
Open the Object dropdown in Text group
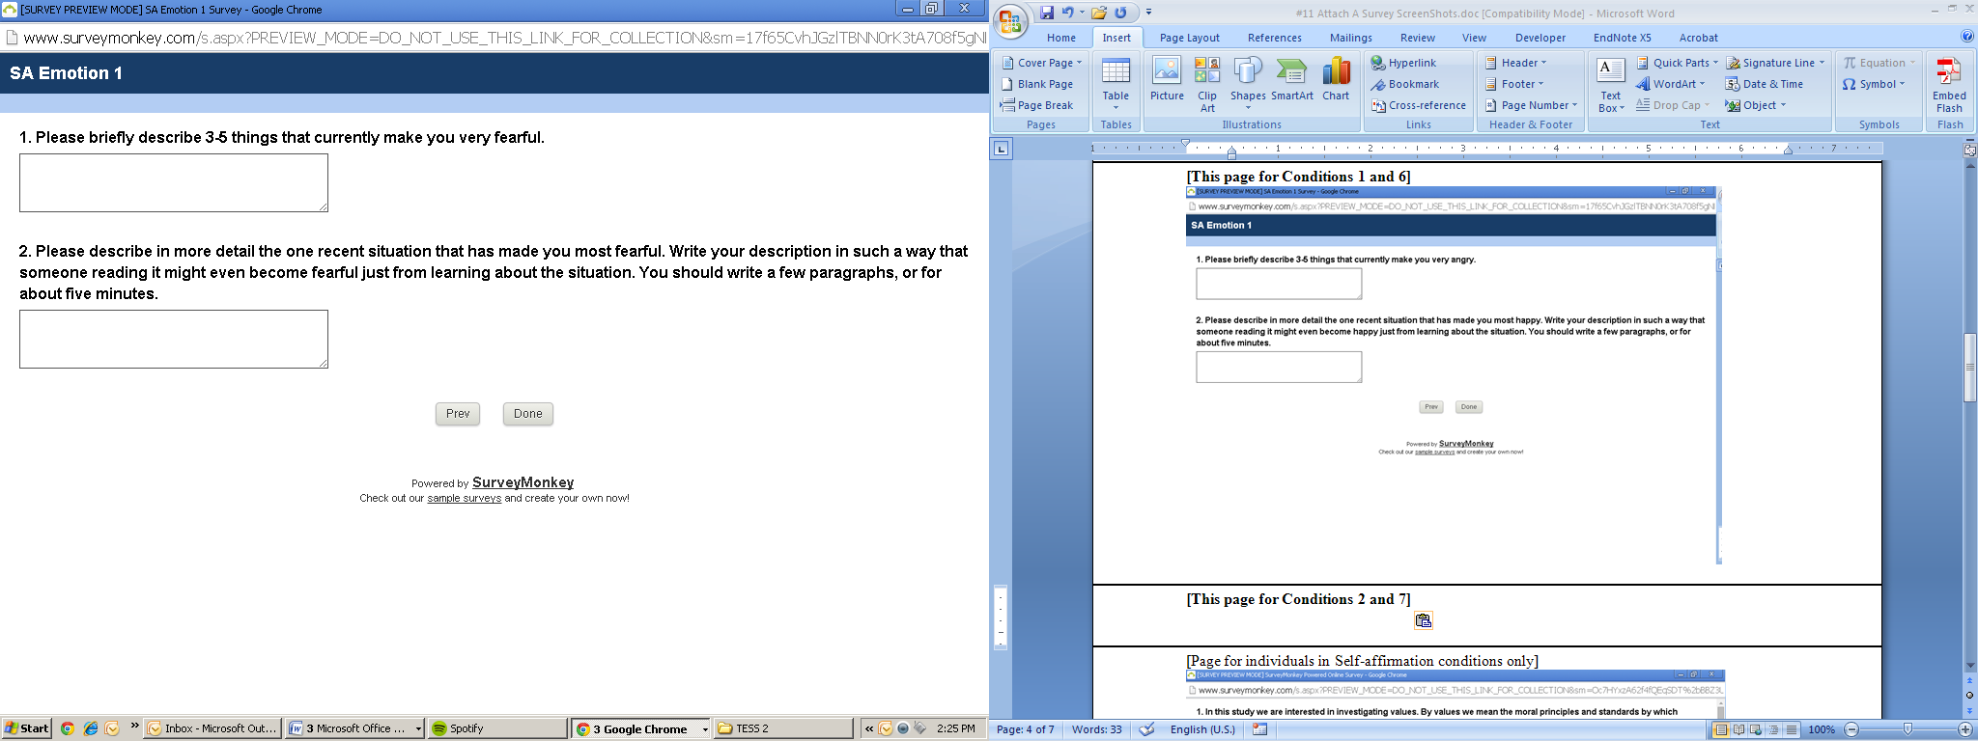pyautogui.click(x=1756, y=105)
